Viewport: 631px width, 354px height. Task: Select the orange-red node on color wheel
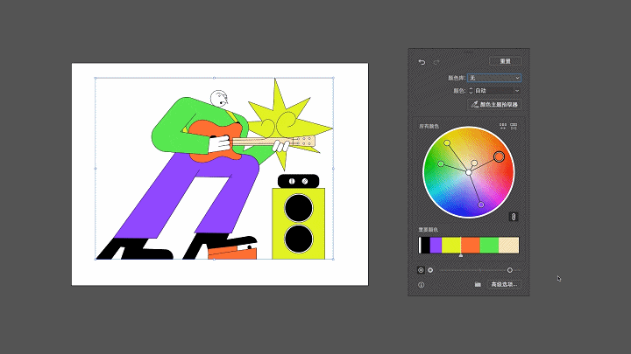500,156
